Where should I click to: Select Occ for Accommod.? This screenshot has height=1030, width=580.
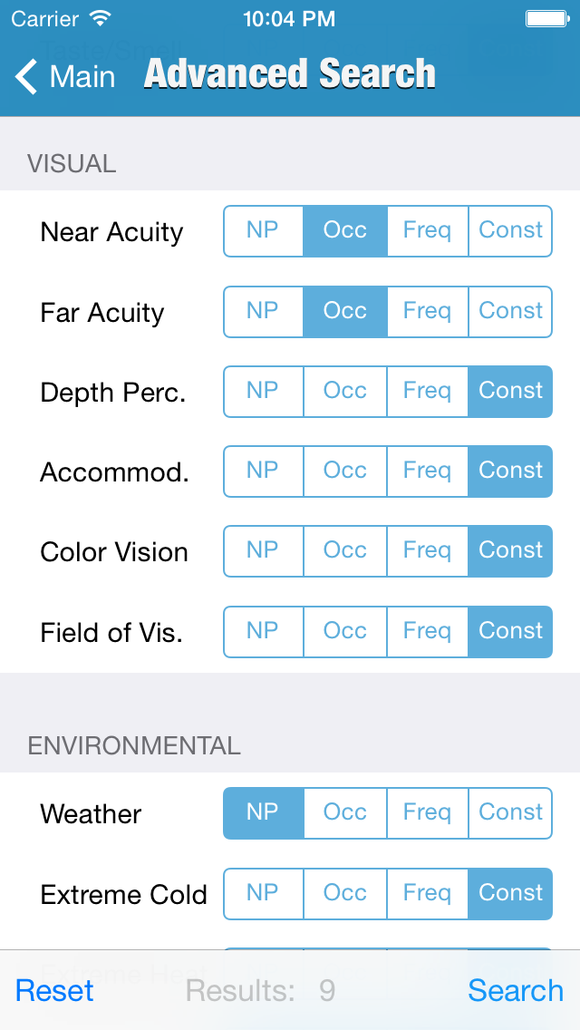pos(345,471)
